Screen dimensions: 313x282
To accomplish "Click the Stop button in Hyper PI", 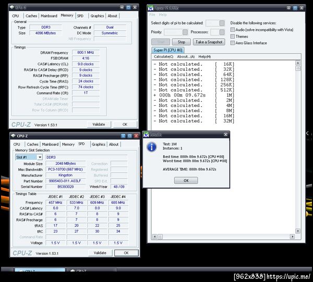I will tap(181, 42).
